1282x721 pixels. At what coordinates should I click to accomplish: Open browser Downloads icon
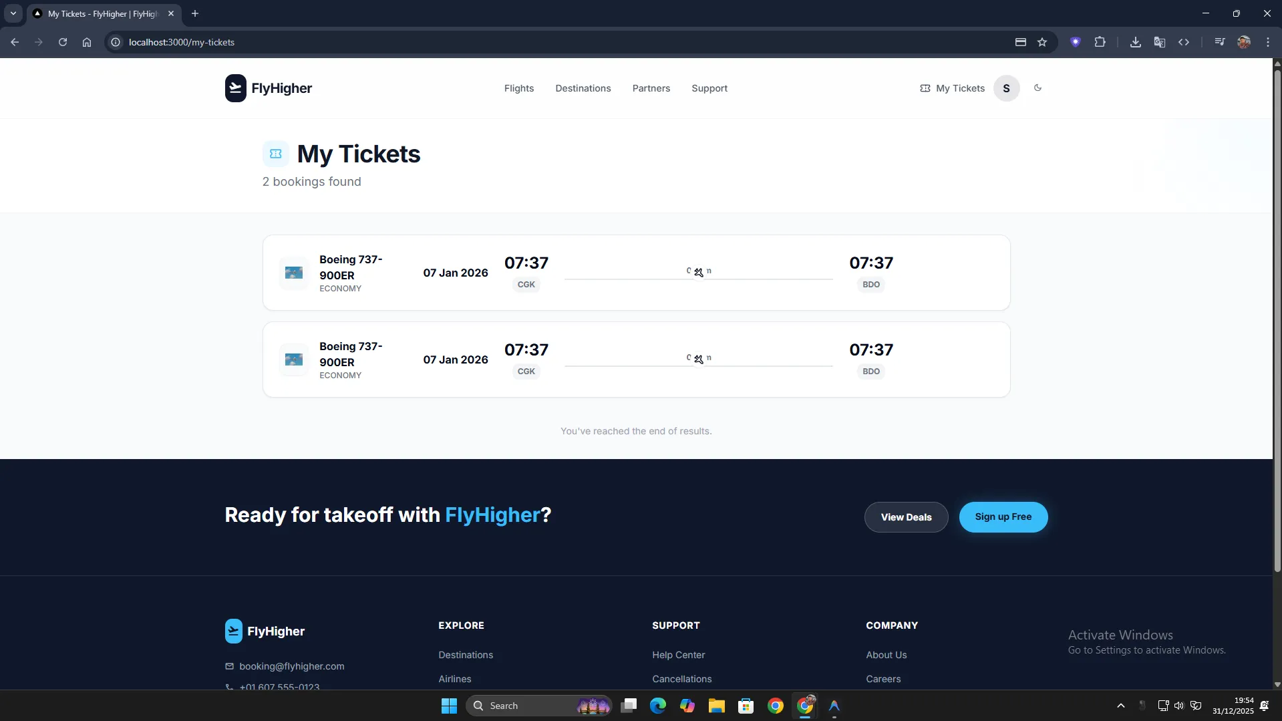(x=1135, y=42)
